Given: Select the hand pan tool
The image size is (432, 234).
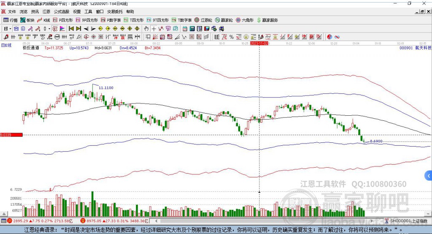Looking at the screenshot, I should point(146,29).
